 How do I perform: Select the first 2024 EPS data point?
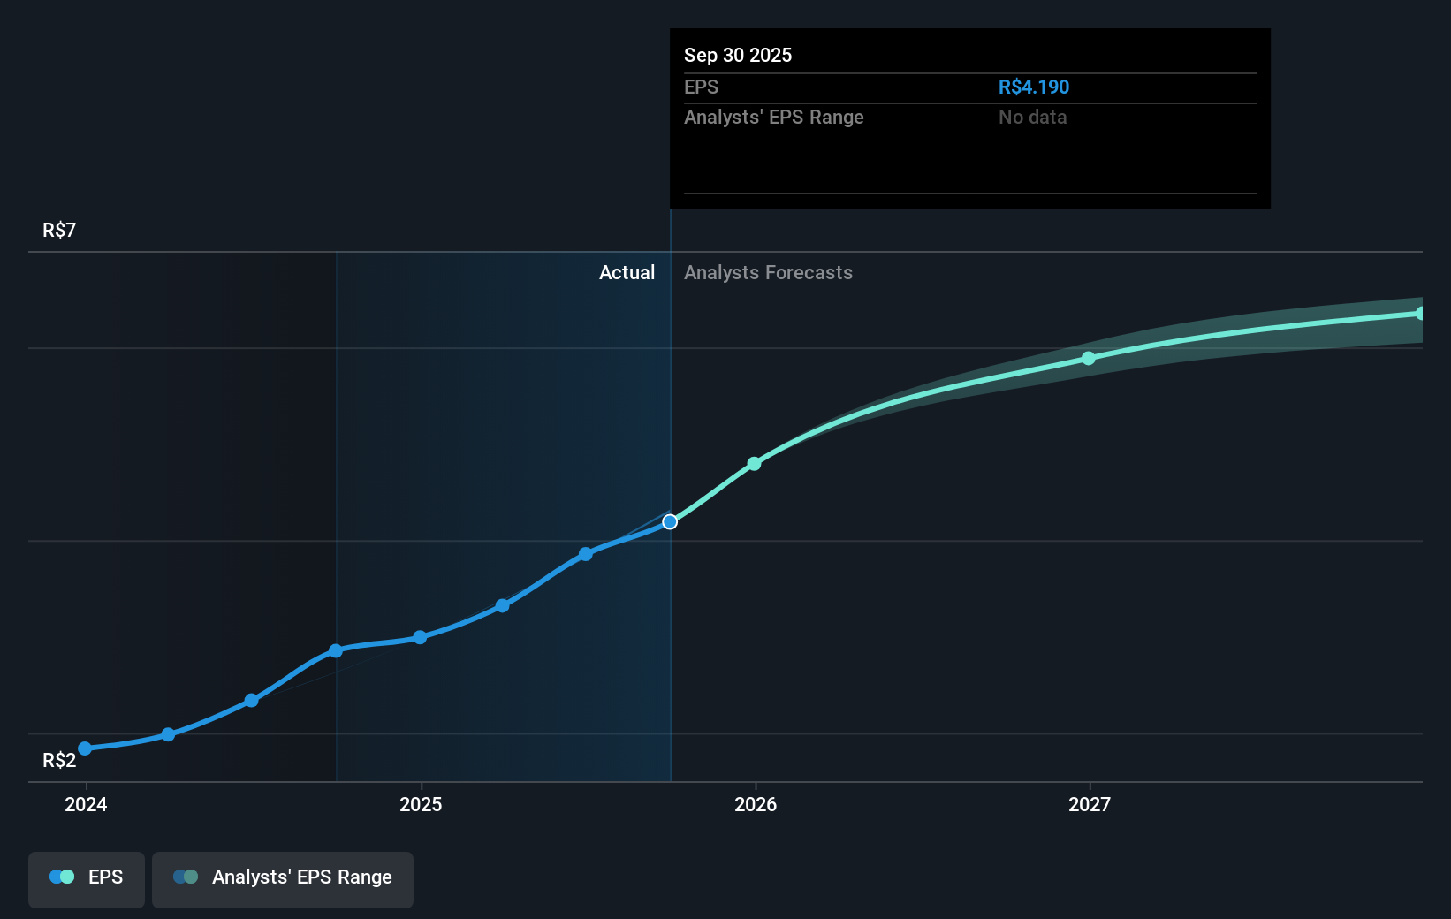(85, 748)
